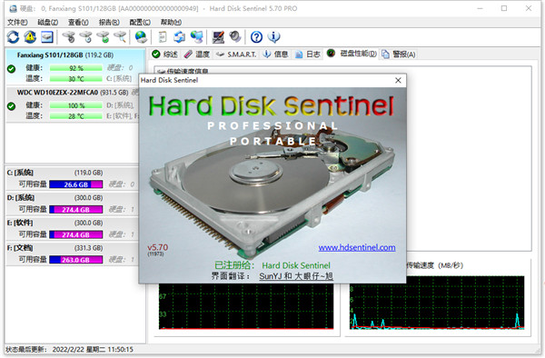Close the Hard Disk Sentinel about dialog
This screenshot has width=545, height=358.
398,80
